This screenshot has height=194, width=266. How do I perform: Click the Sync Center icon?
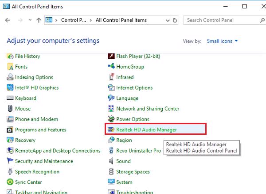10,182
